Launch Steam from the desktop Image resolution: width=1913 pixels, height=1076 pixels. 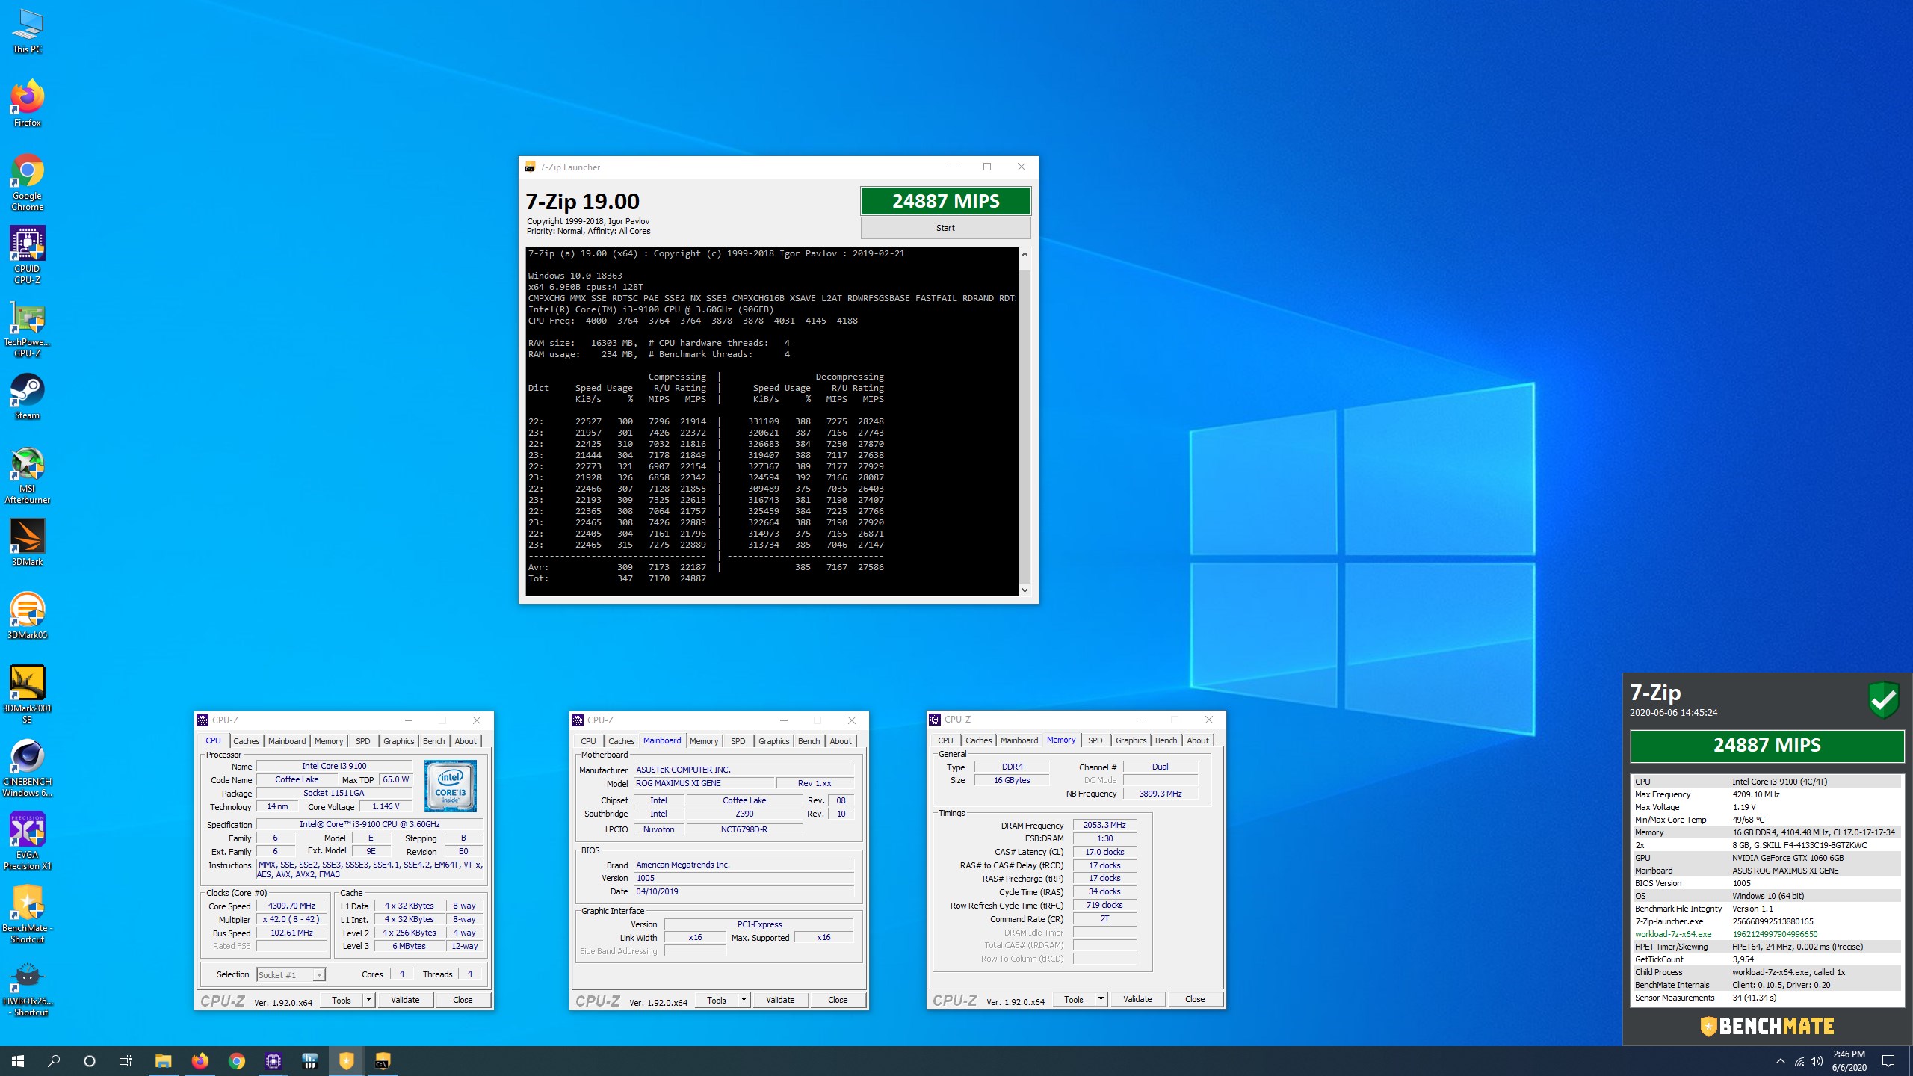pos(27,396)
